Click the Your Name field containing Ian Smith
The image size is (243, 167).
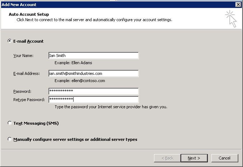coord(93,56)
